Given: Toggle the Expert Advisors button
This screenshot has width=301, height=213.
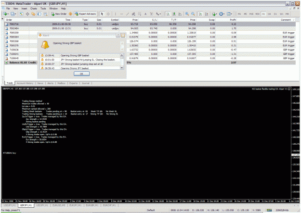Looking at the screenshot, I should pos(85,14).
